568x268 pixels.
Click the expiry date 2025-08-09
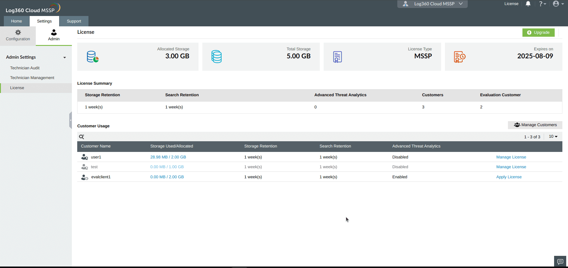tap(535, 56)
